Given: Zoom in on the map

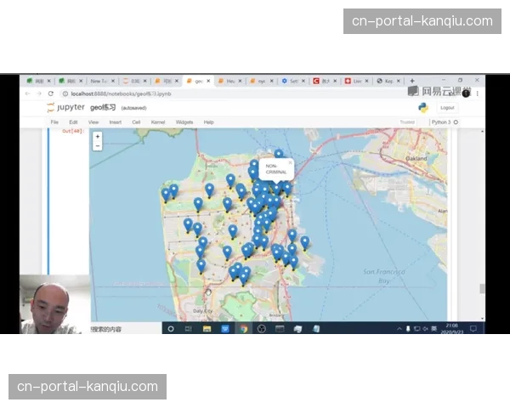Looking at the screenshot, I should pyautogui.click(x=98, y=136).
